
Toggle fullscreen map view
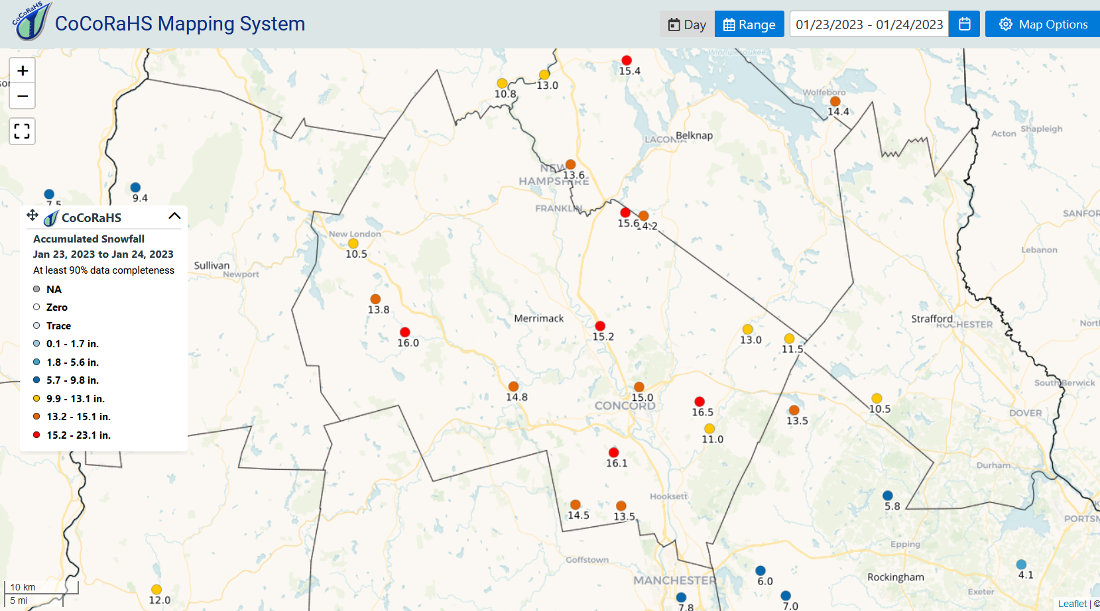coord(23,131)
